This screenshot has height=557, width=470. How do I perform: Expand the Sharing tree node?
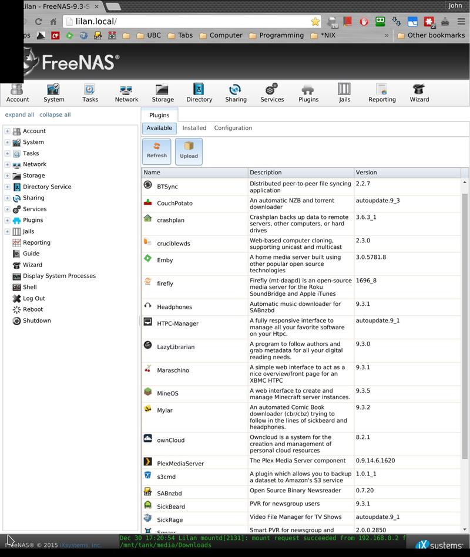point(7,198)
